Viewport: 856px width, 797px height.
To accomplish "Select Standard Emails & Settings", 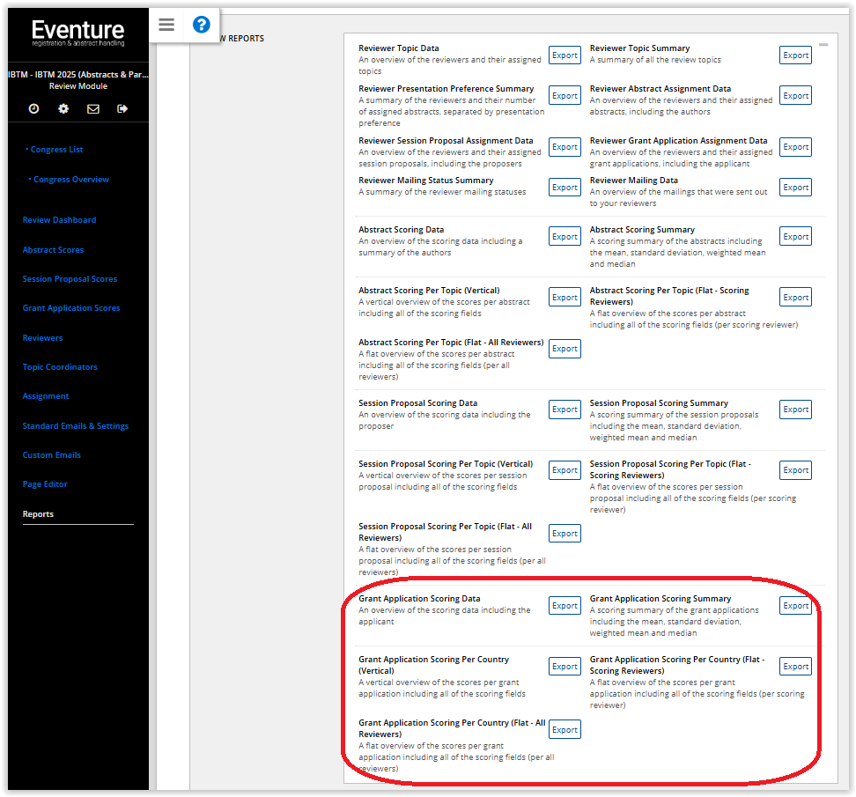I will [76, 426].
